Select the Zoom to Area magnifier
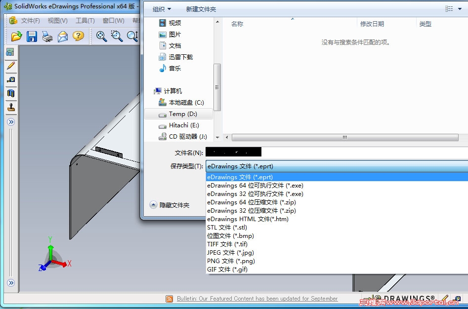The width and height of the screenshot is (468, 309). (x=117, y=37)
